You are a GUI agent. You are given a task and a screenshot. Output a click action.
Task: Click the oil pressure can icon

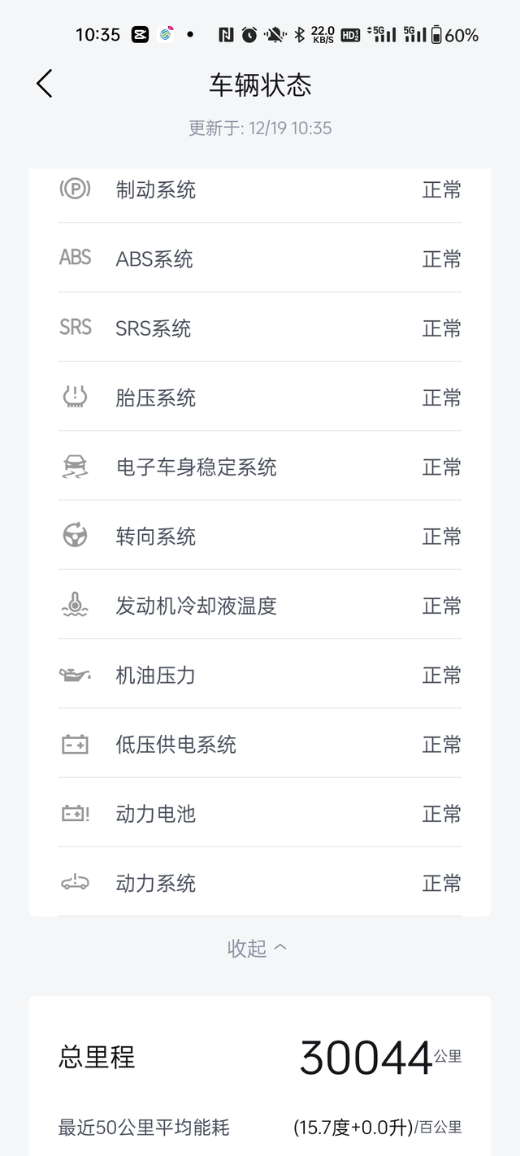(75, 675)
